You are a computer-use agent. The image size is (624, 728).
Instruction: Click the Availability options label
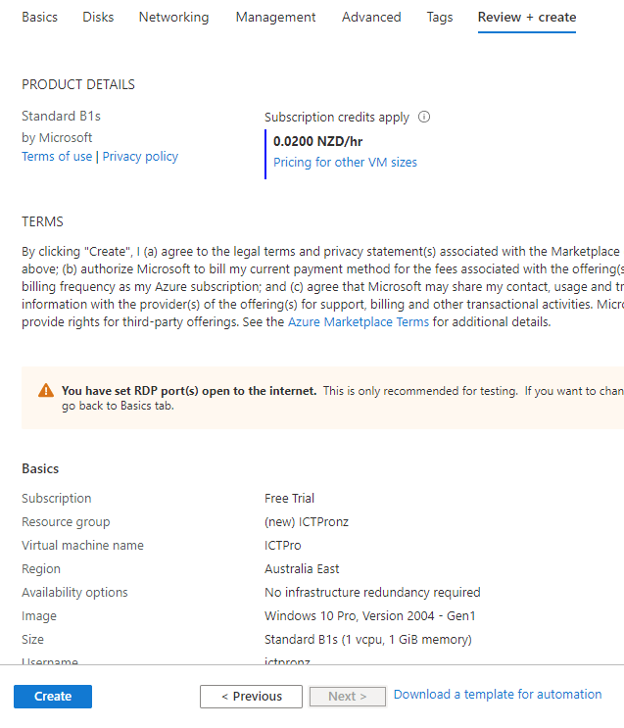coord(74,593)
